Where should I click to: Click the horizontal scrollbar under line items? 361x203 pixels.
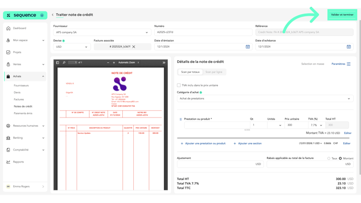263,138
